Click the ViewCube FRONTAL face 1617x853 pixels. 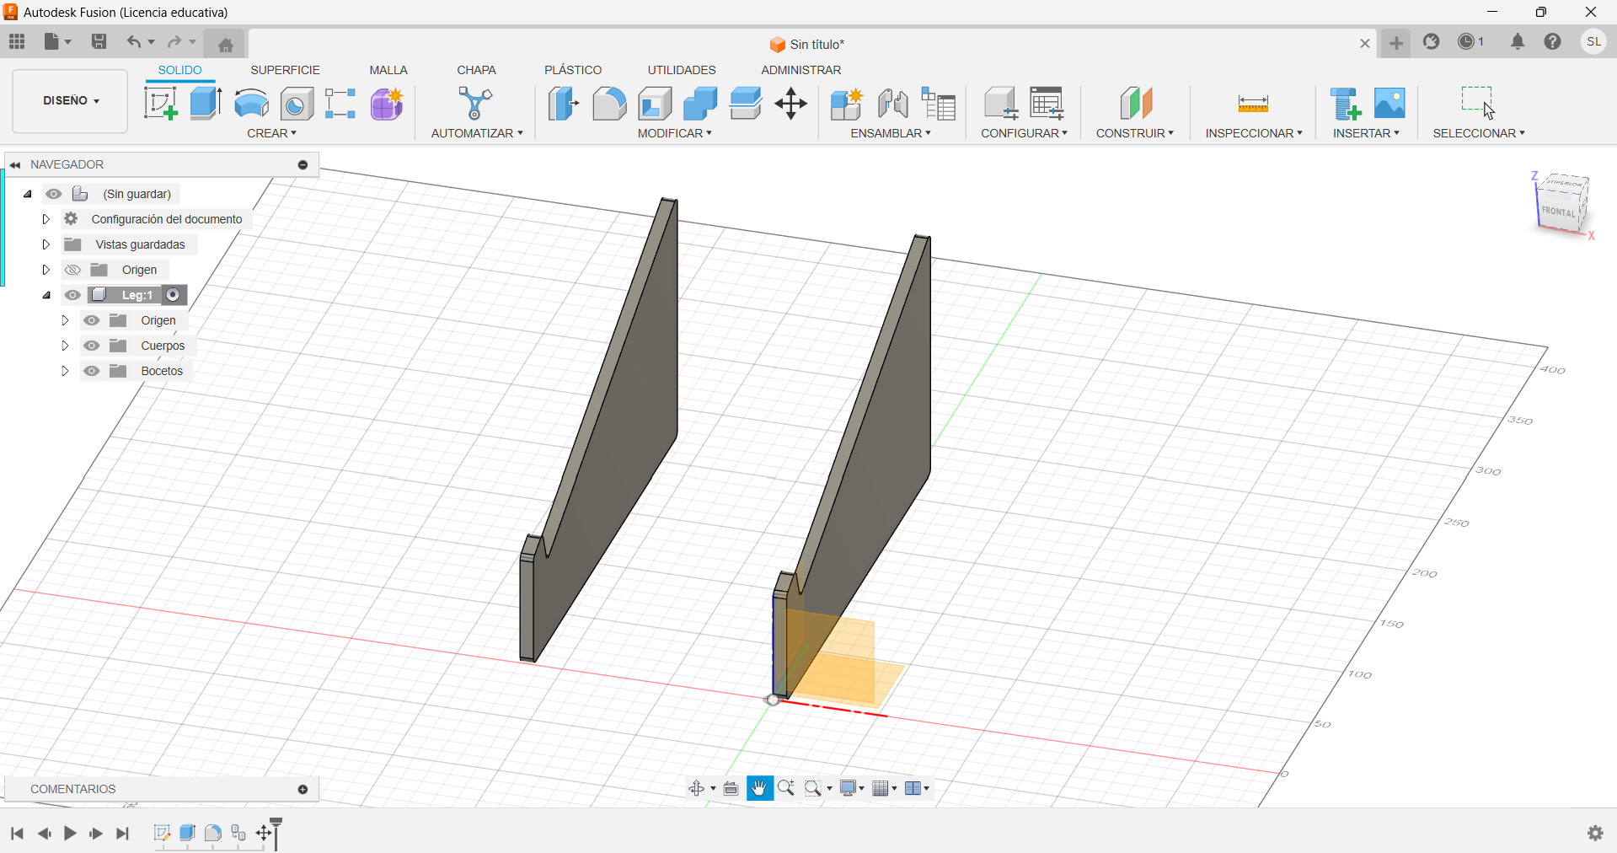tap(1558, 212)
